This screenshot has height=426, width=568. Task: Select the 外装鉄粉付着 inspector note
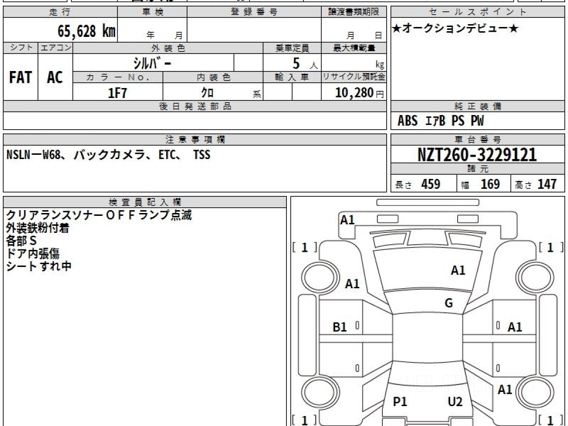pyautogui.click(x=37, y=228)
